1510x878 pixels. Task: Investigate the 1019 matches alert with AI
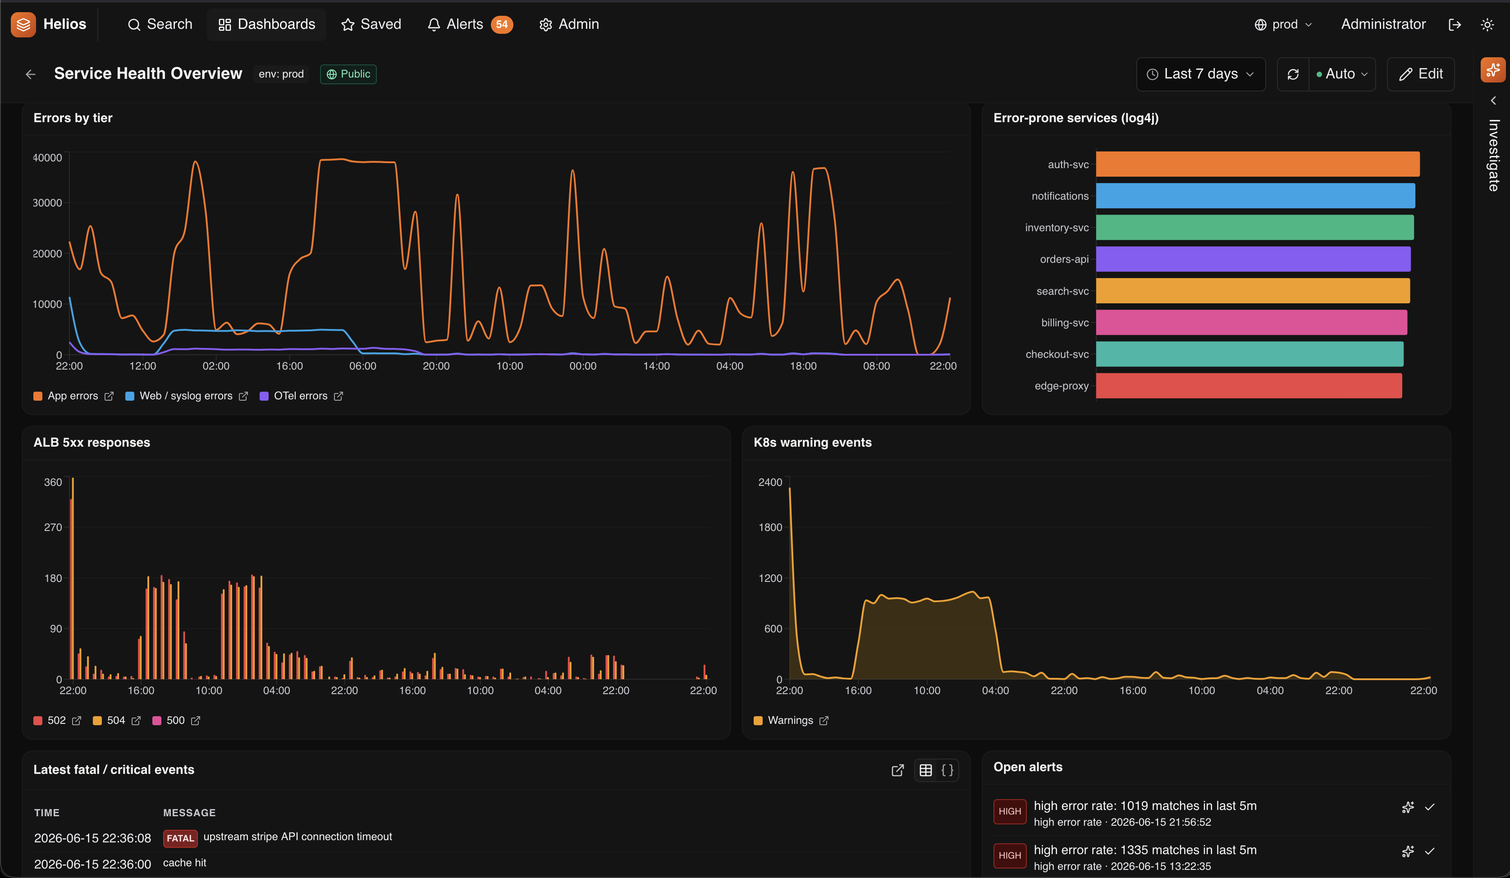[x=1408, y=807]
